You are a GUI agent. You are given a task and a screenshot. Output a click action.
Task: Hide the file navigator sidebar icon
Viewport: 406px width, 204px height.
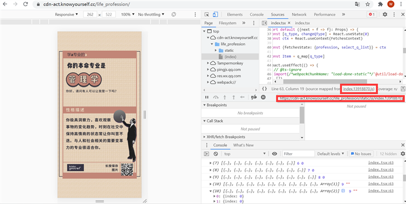(264, 23)
